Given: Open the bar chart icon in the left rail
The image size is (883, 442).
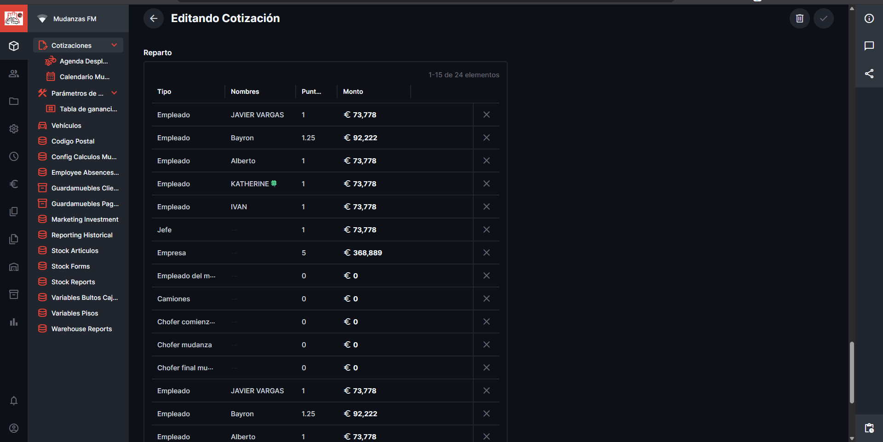Looking at the screenshot, I should coord(14,322).
